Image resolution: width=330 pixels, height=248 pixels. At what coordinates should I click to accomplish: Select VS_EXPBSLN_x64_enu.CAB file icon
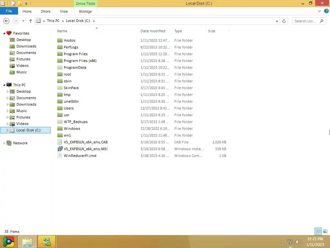click(60, 142)
